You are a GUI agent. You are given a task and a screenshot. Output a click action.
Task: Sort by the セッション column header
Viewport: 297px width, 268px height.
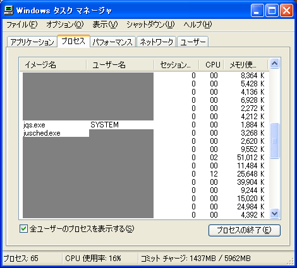tap(177, 64)
